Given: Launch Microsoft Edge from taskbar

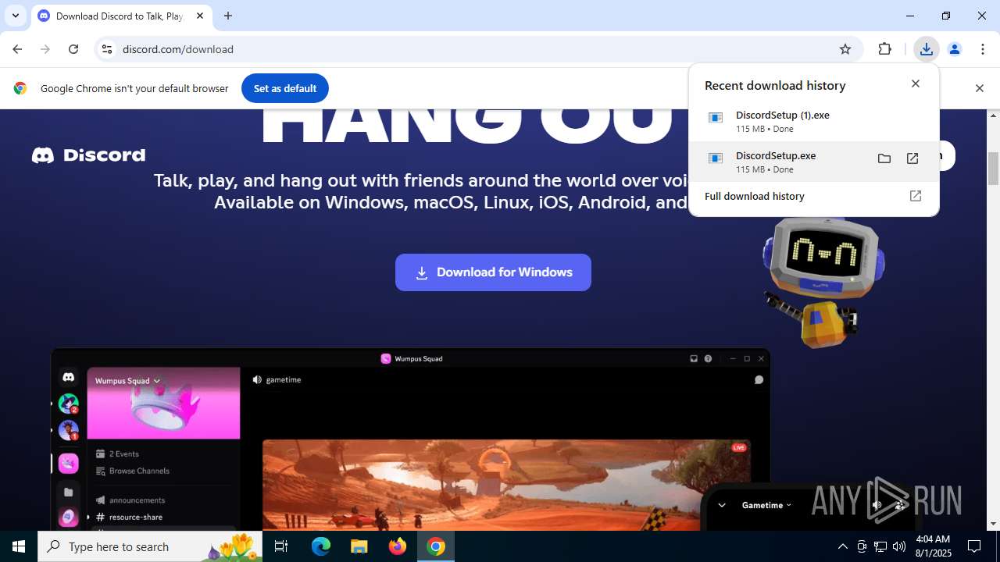Looking at the screenshot, I should click(x=321, y=546).
